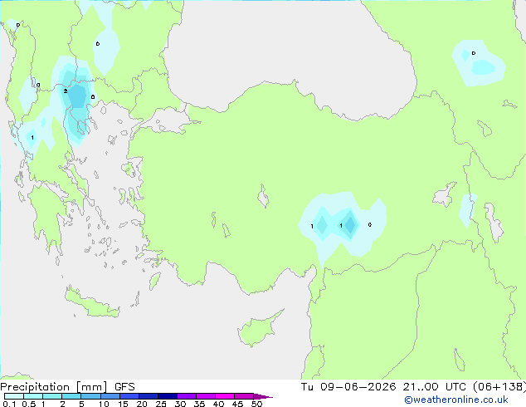Click the weatheronline.co.uk copyright link
The width and height of the screenshot is (526, 407).
point(456,400)
